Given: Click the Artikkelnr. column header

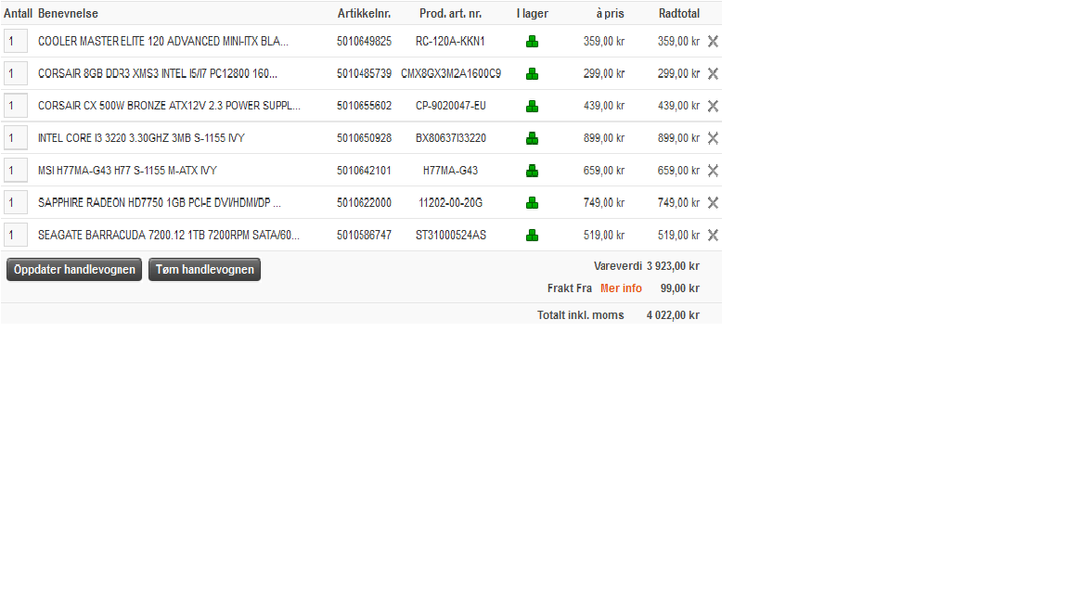Looking at the screenshot, I should coord(364,14).
